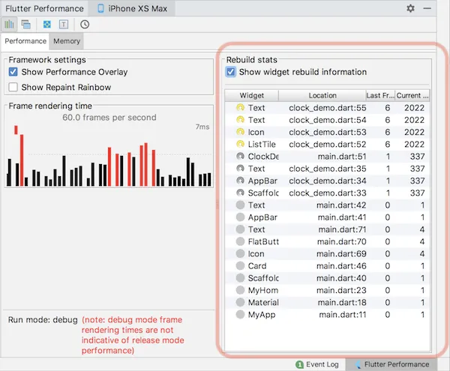Image resolution: width=450 pixels, height=371 pixels.
Task: Click location clock_demo.dart:52
Action: 328,144
